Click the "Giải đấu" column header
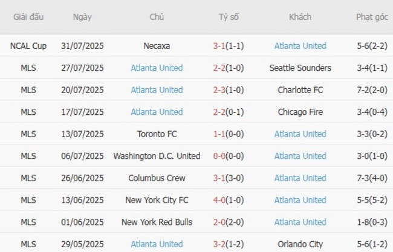The width and height of the screenshot is (393, 252). click(x=28, y=17)
